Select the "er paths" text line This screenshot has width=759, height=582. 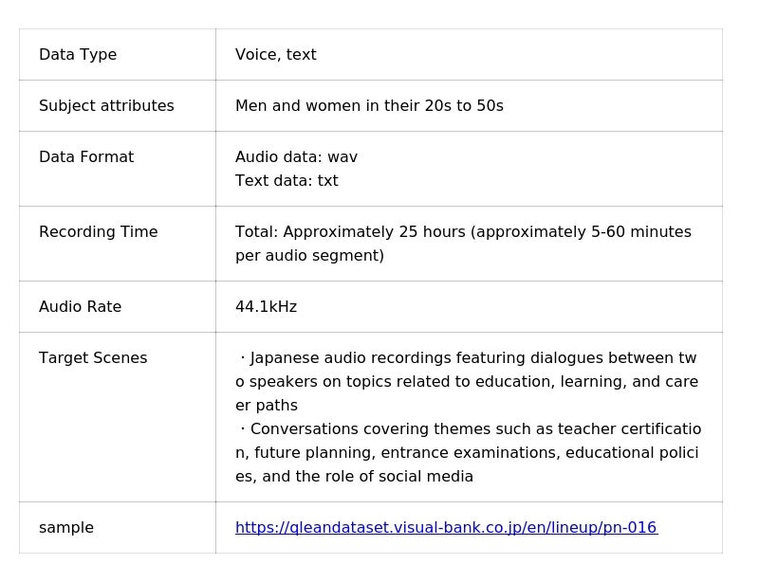267,406
